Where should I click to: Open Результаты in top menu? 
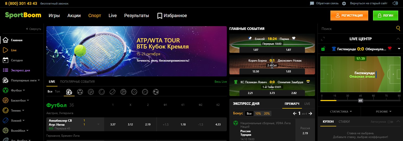137,16
